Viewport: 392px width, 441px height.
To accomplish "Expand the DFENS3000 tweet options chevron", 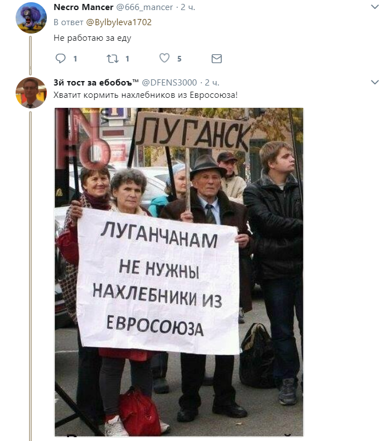I will (375, 82).
